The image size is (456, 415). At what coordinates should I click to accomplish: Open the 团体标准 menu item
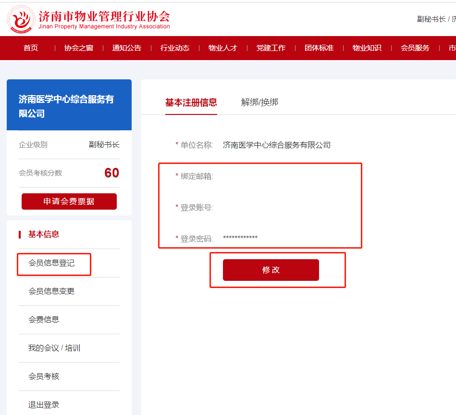click(319, 48)
